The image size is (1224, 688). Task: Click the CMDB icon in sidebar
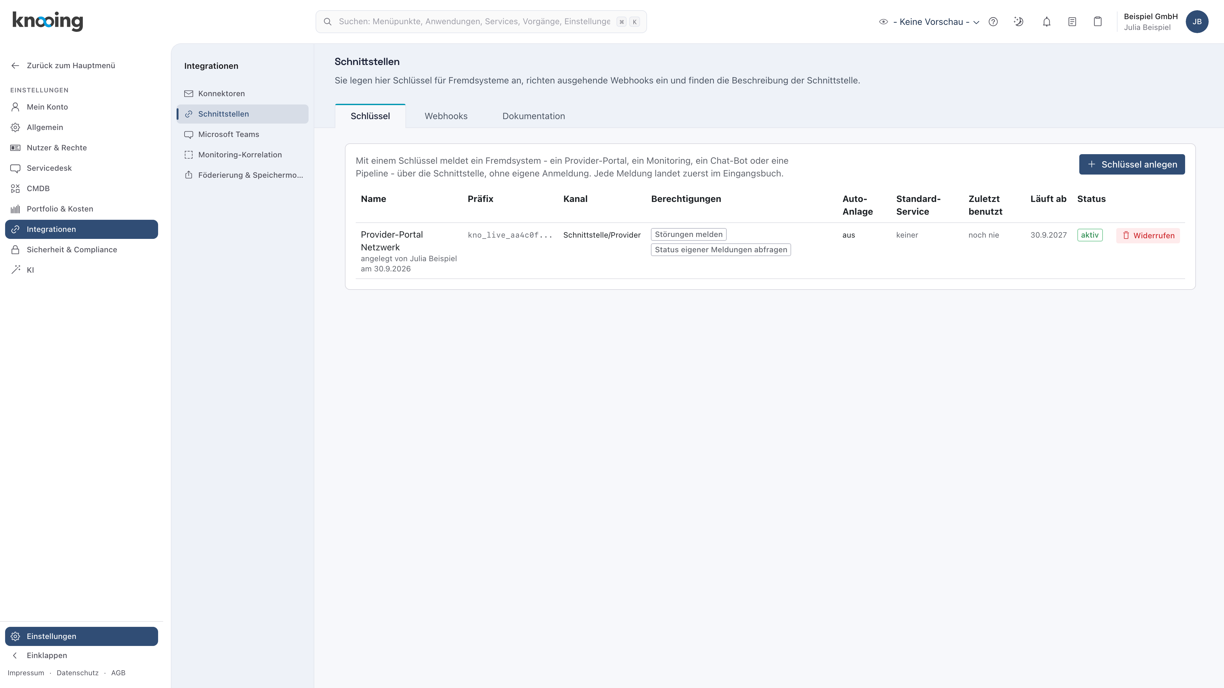15,189
